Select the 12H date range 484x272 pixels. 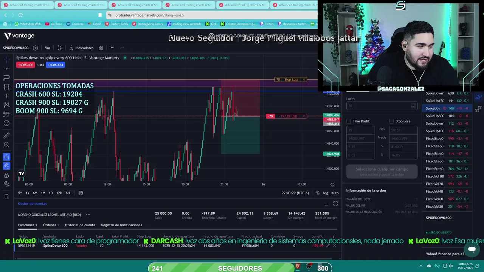click(x=59, y=193)
